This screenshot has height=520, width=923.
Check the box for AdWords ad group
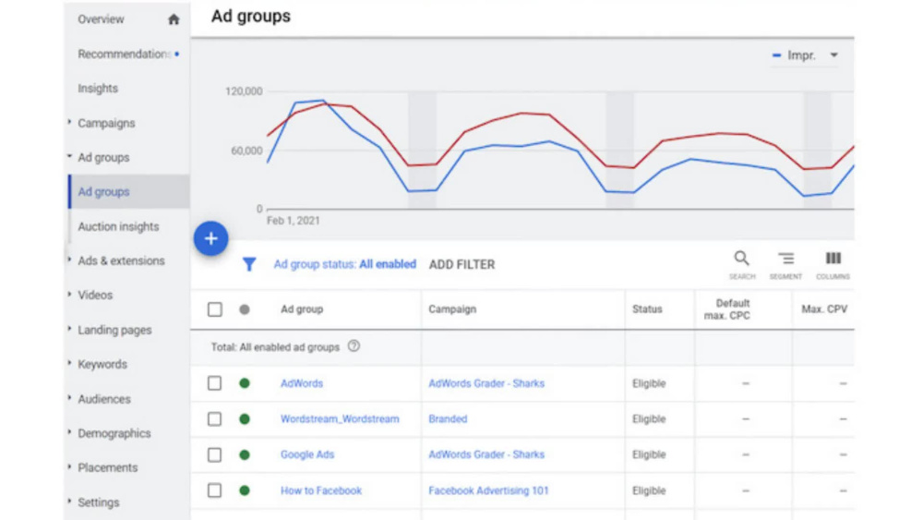[x=215, y=383]
